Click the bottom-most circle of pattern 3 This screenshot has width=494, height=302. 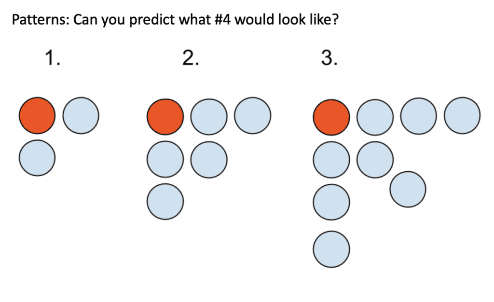tap(331, 249)
